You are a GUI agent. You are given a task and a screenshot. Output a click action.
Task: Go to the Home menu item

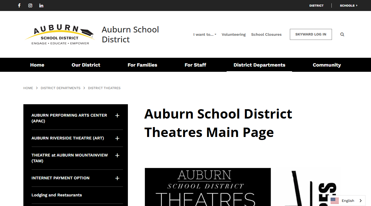[37, 65]
